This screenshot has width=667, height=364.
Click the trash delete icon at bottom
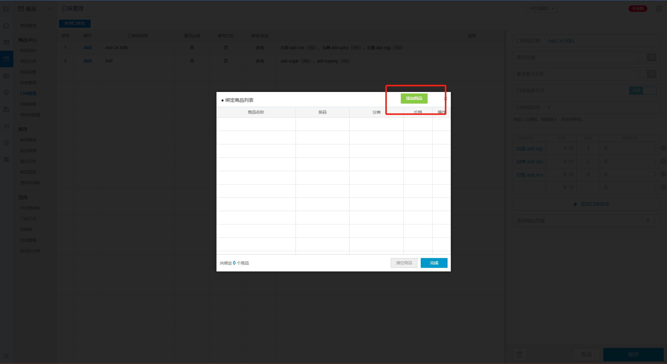(519, 354)
